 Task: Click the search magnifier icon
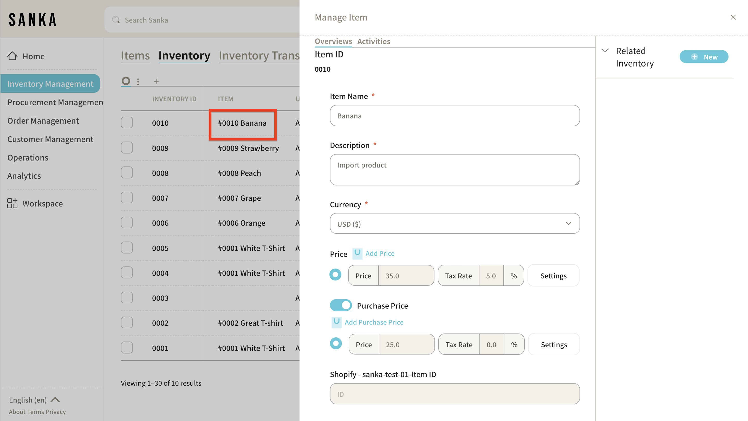(116, 20)
